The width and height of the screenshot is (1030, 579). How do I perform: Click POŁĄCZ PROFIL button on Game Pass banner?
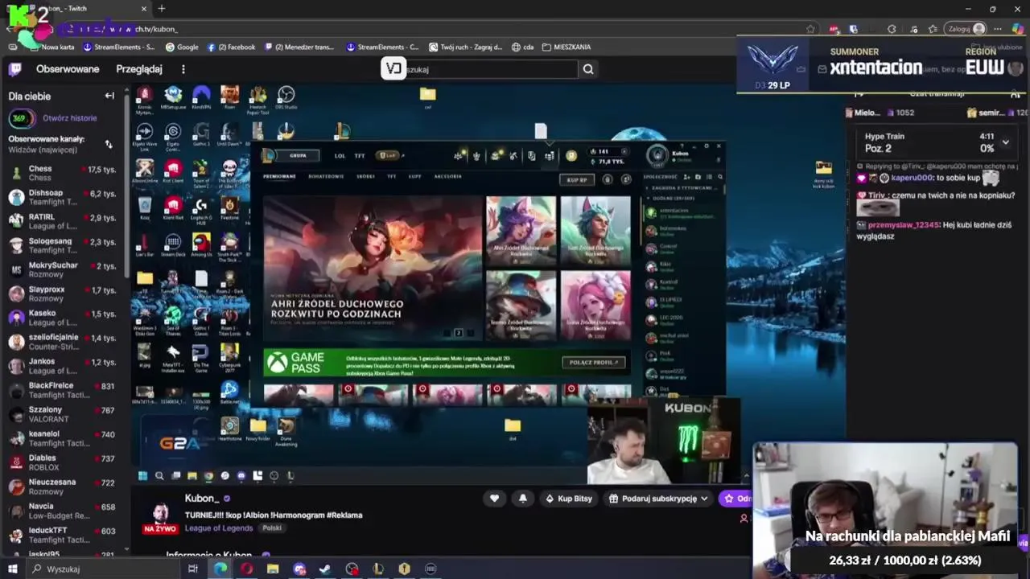(594, 363)
